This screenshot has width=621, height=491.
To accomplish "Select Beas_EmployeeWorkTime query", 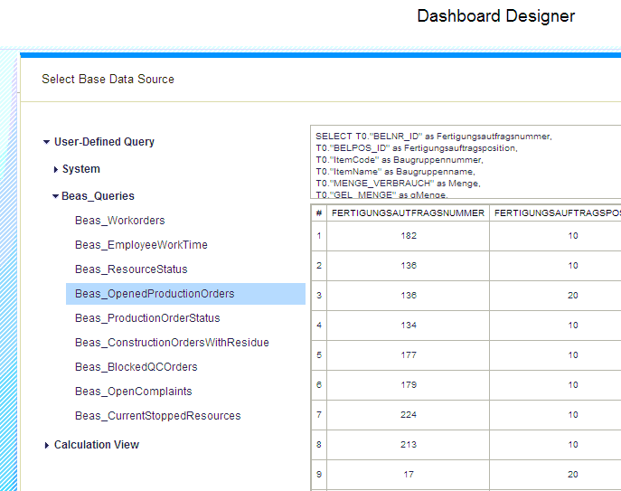I will [141, 245].
